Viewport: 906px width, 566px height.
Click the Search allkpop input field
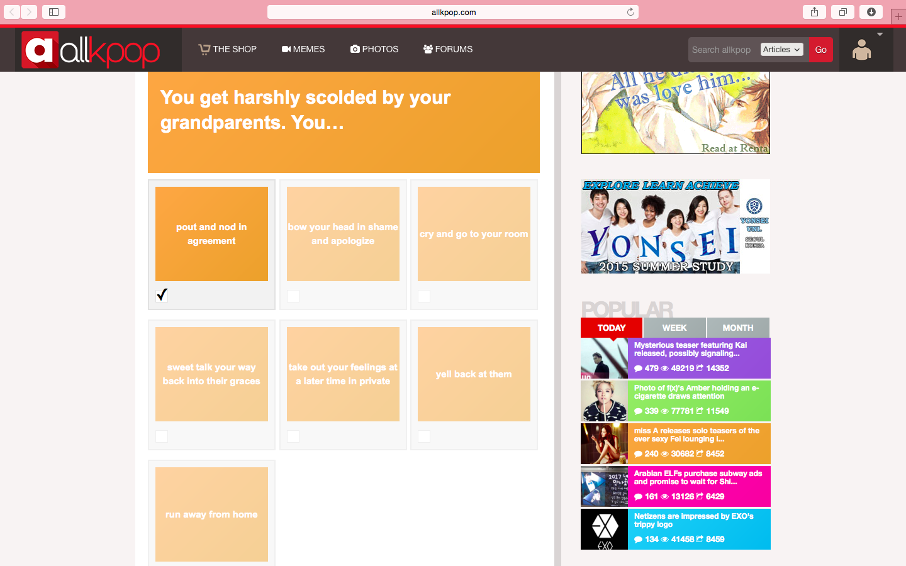724,50
